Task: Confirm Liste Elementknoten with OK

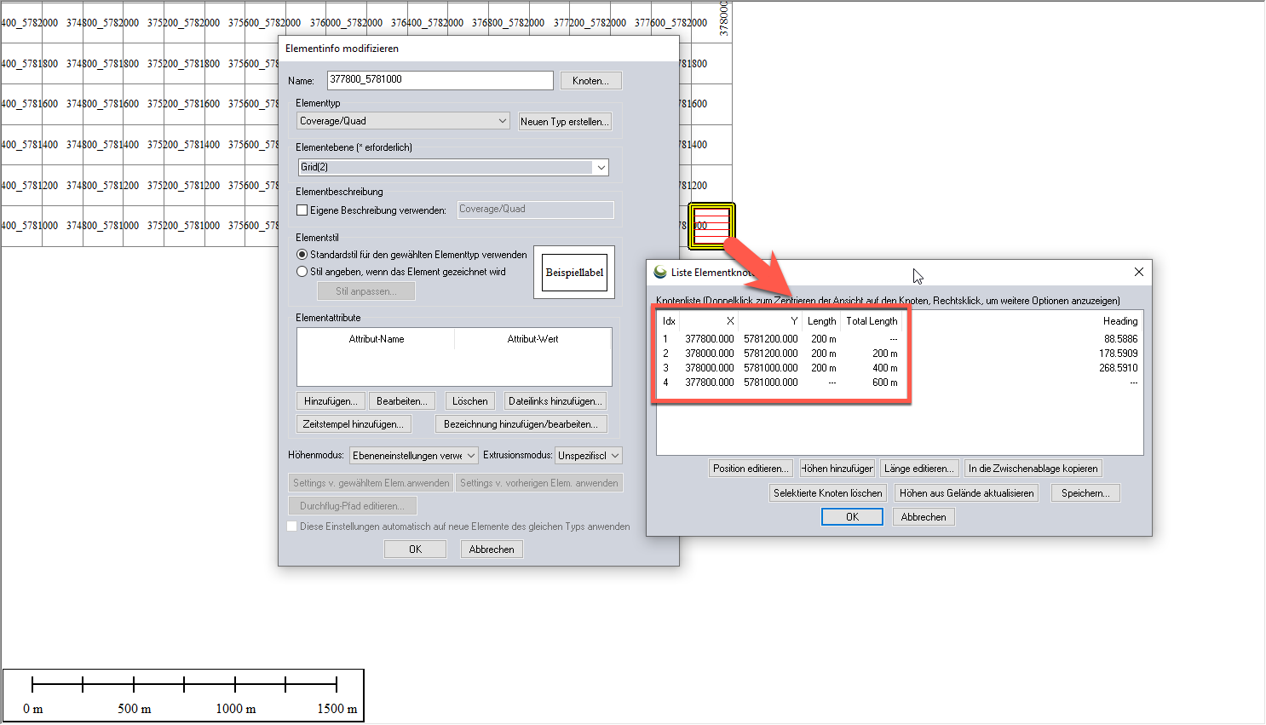Action: (852, 517)
